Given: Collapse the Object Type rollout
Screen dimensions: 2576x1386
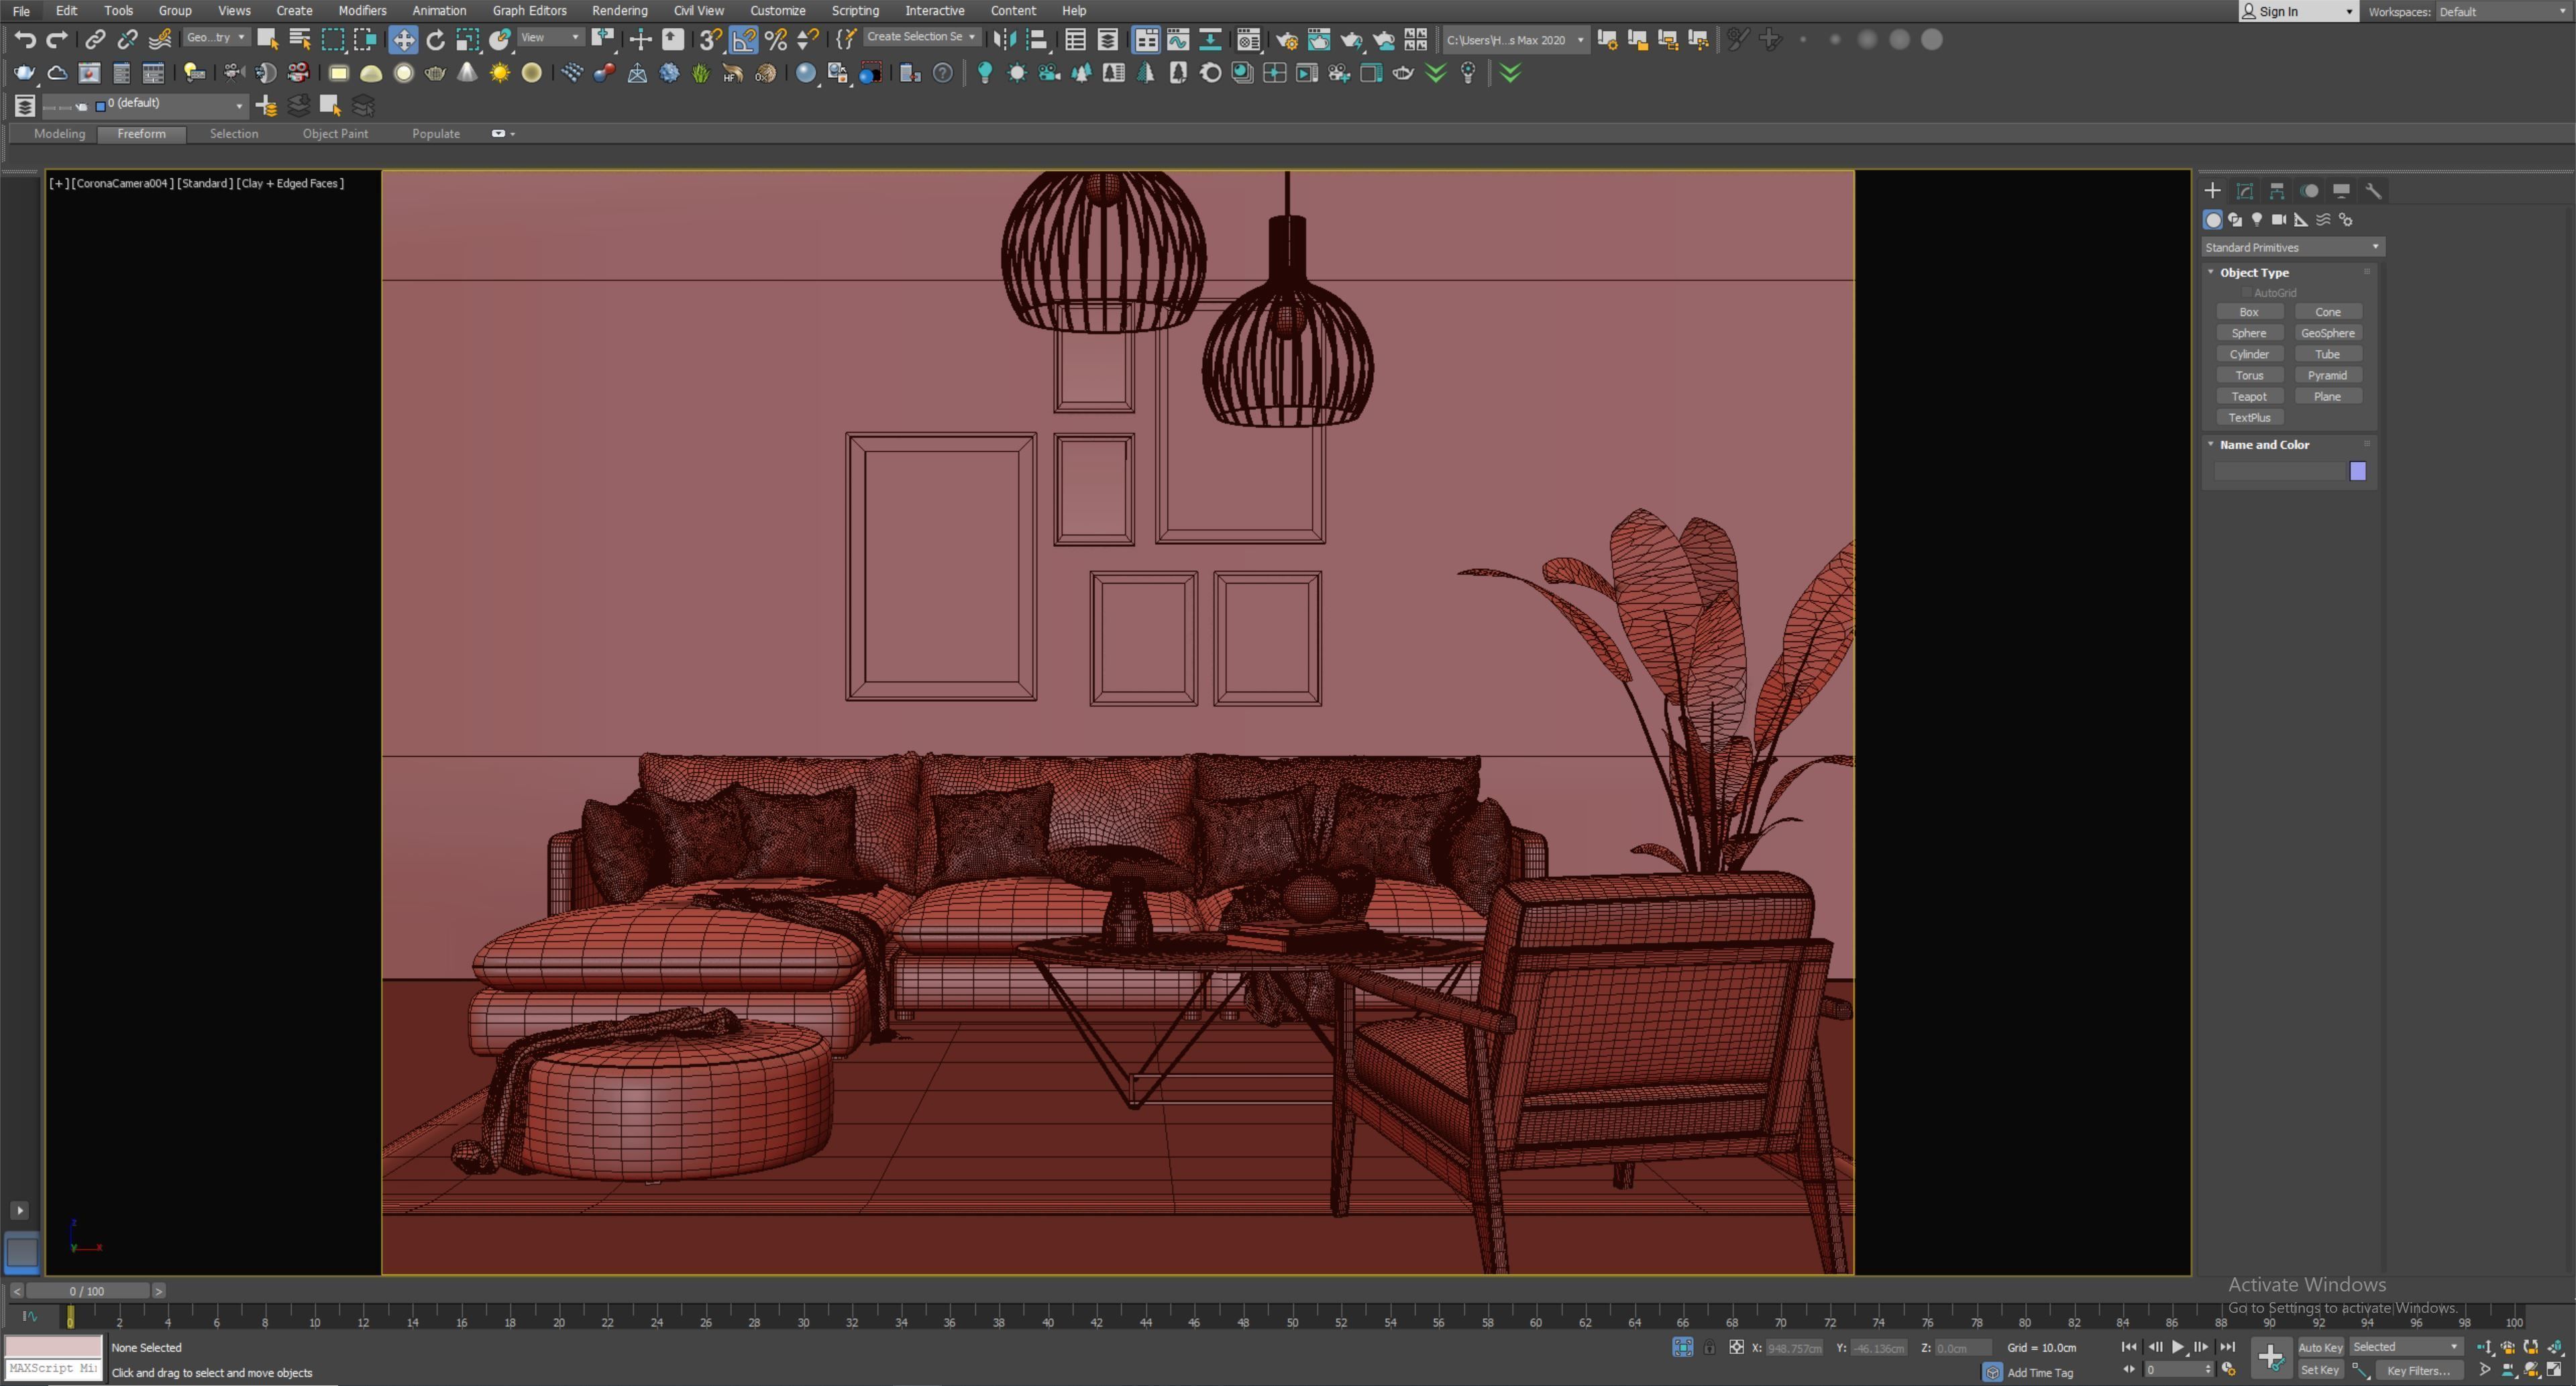Looking at the screenshot, I should [x=2253, y=272].
